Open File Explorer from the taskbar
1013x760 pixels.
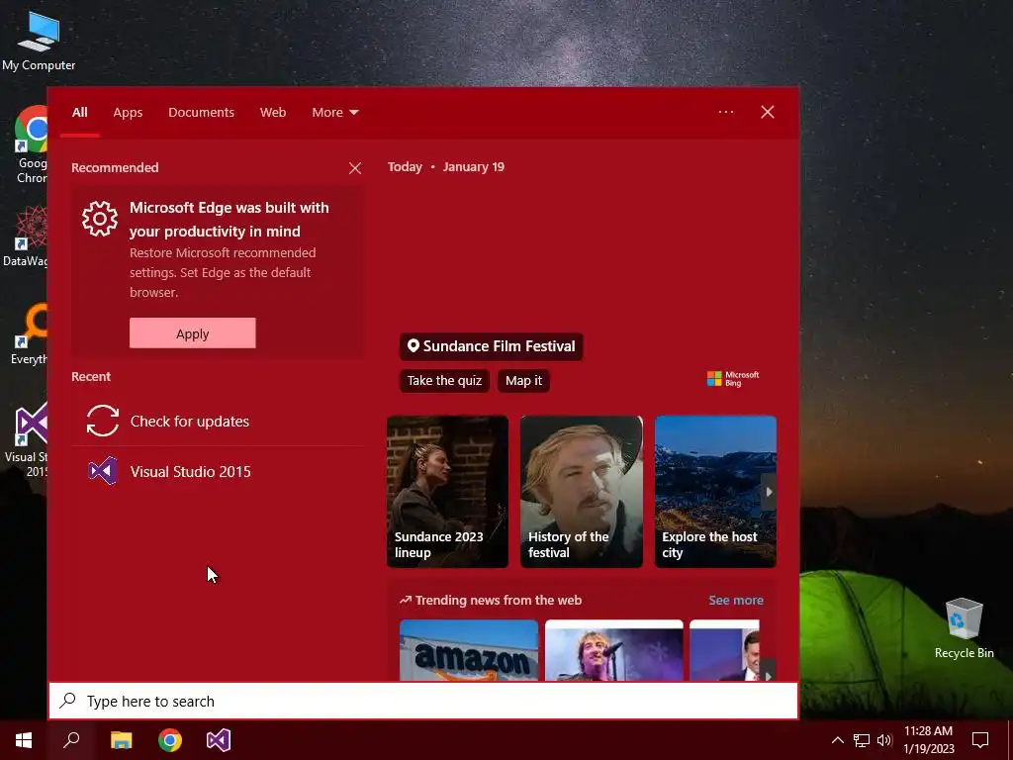point(121,740)
